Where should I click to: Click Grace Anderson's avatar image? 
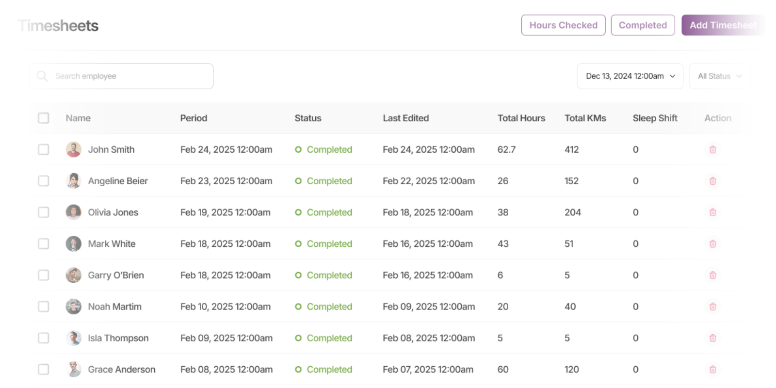click(74, 370)
